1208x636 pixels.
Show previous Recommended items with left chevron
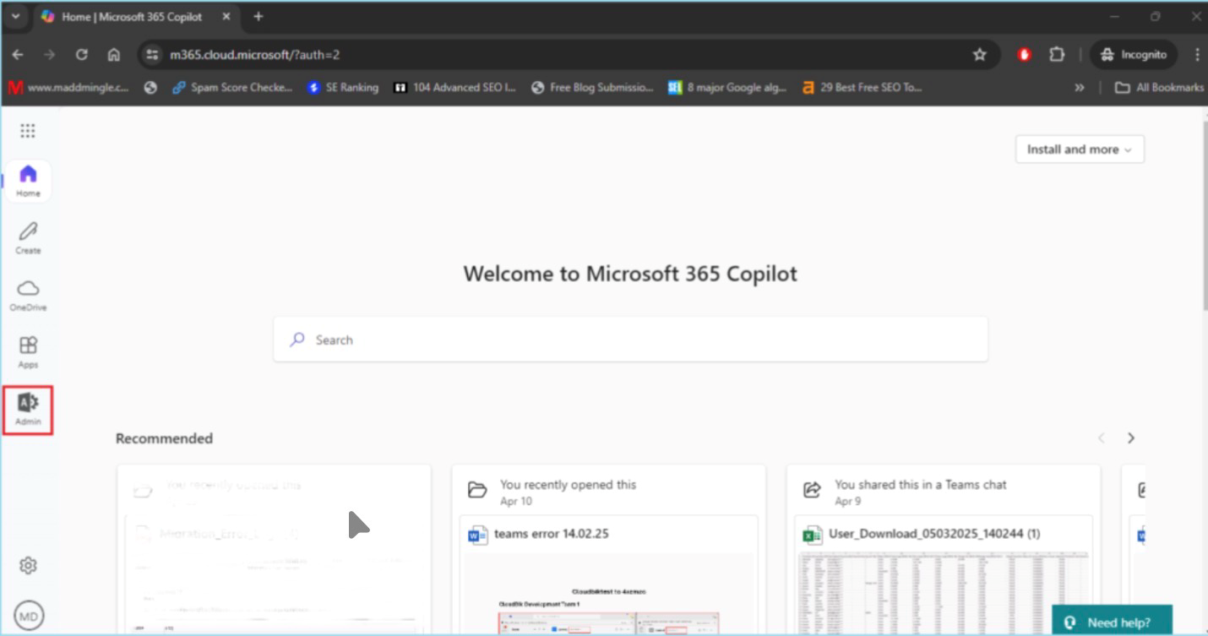pos(1101,438)
